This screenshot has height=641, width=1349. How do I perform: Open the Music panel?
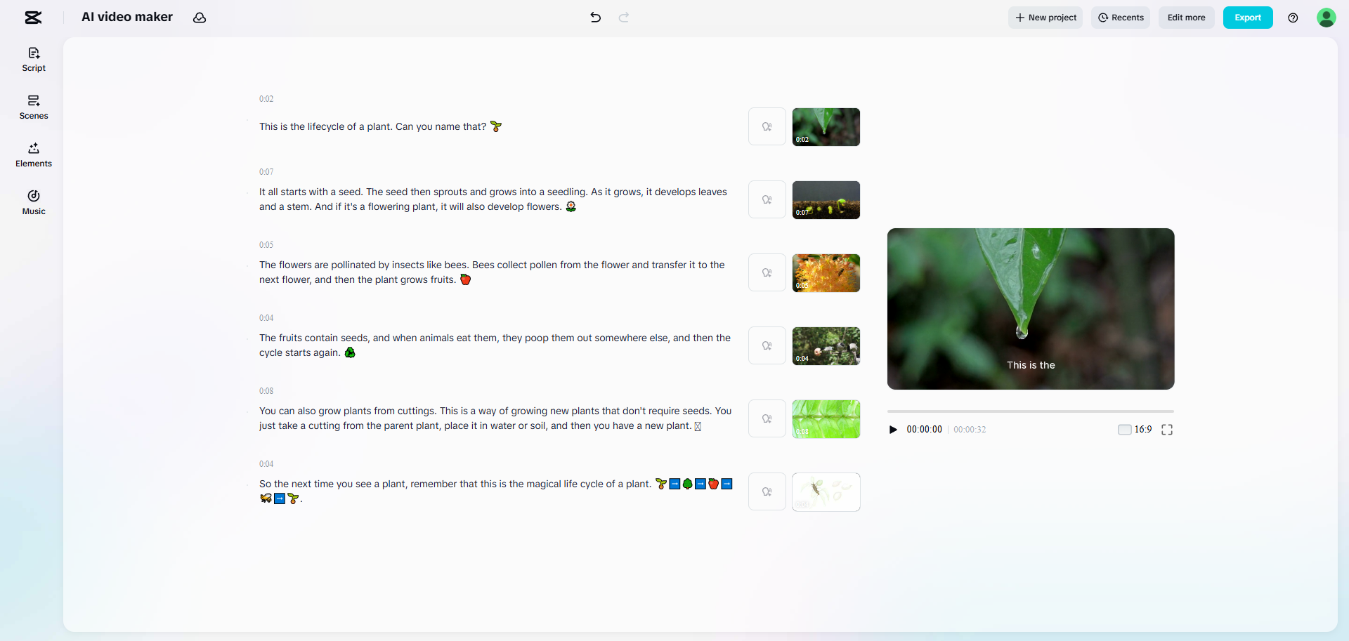[34, 203]
